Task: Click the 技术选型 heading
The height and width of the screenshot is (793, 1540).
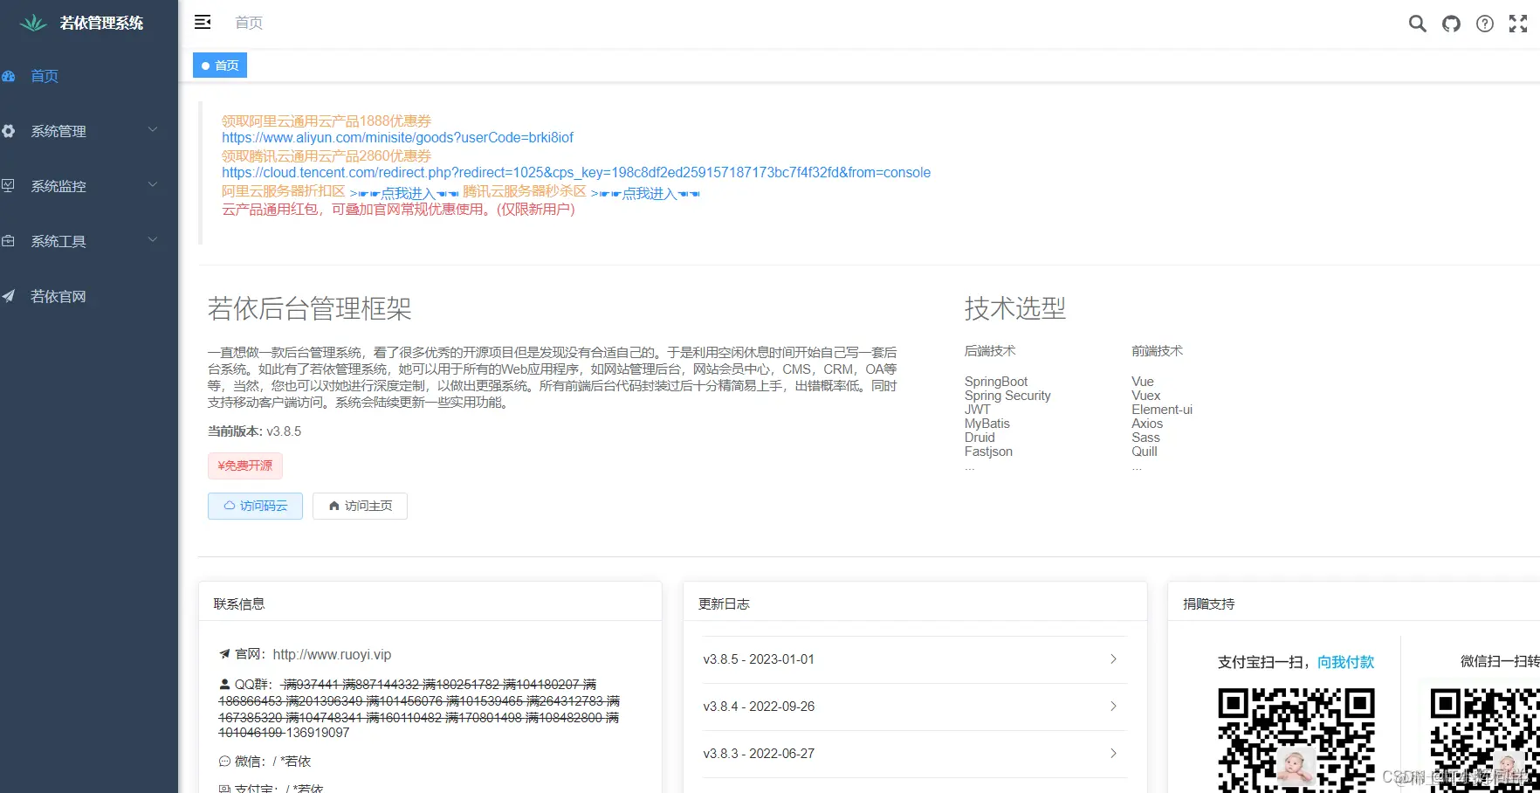Action: point(1015,308)
